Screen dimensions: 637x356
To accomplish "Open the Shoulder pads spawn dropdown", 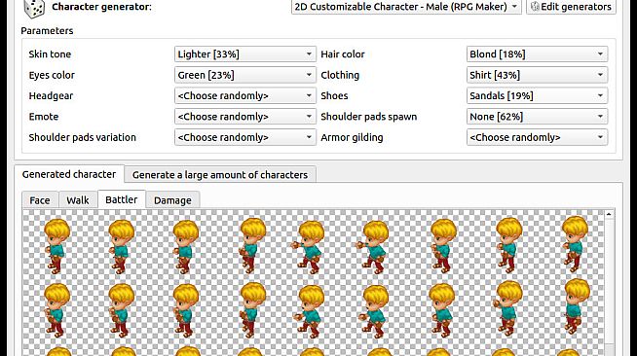I will coord(537,117).
